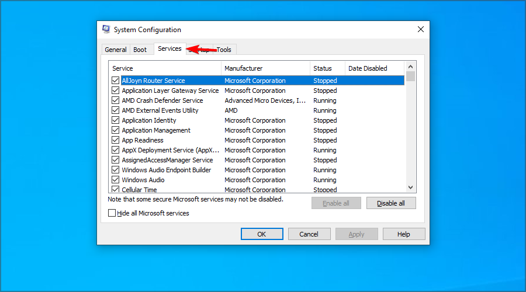Click the AMD manufacturer cell
Image resolution: width=526 pixels, height=292 pixels.
pos(231,110)
